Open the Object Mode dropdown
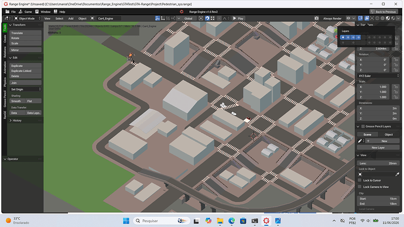Screen dimensions: 404x227 (x=27, y=18)
